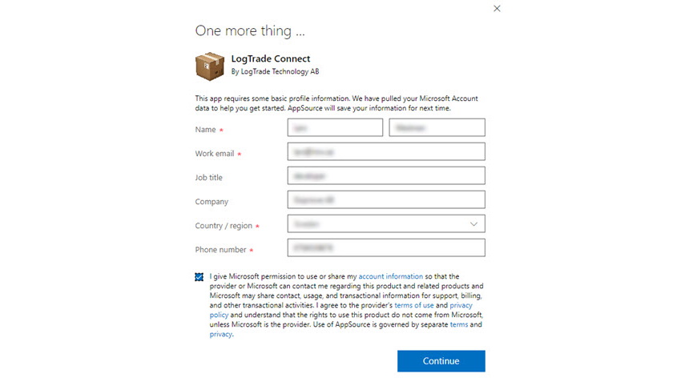The width and height of the screenshot is (681, 390).
Task: Open the account information link
Action: click(390, 276)
